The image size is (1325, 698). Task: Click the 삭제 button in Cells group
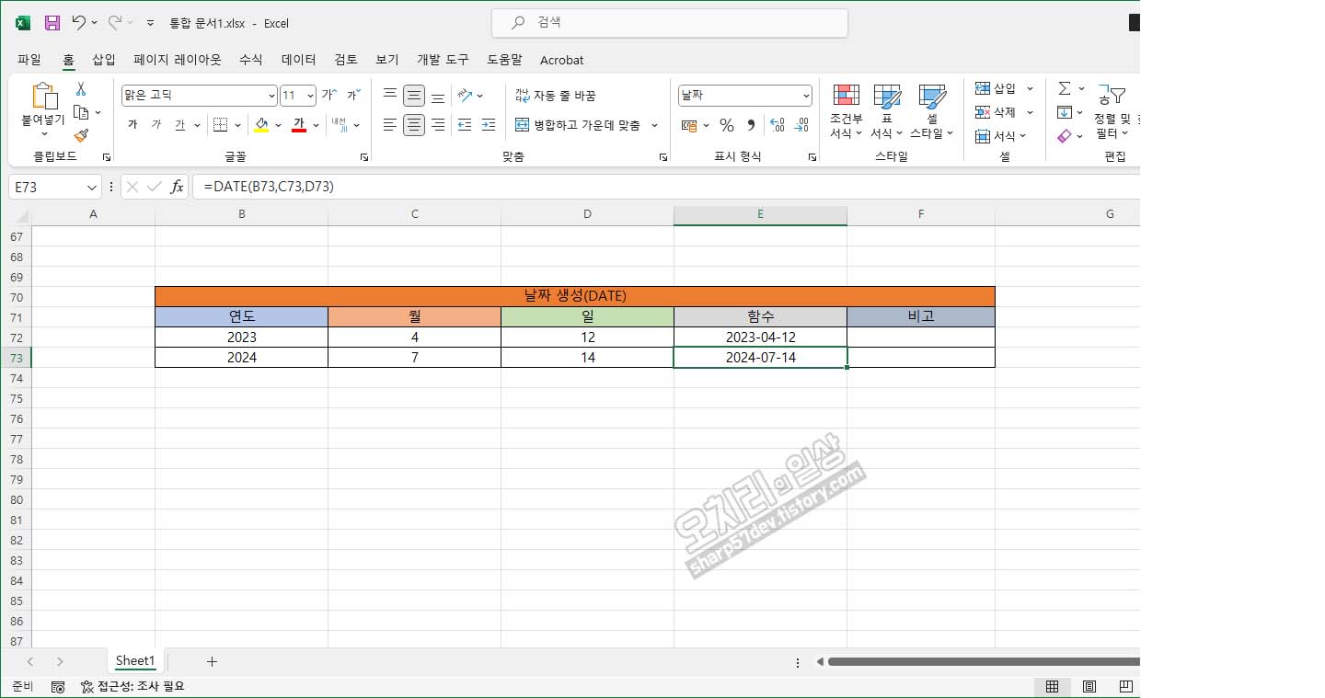pyautogui.click(x=997, y=112)
